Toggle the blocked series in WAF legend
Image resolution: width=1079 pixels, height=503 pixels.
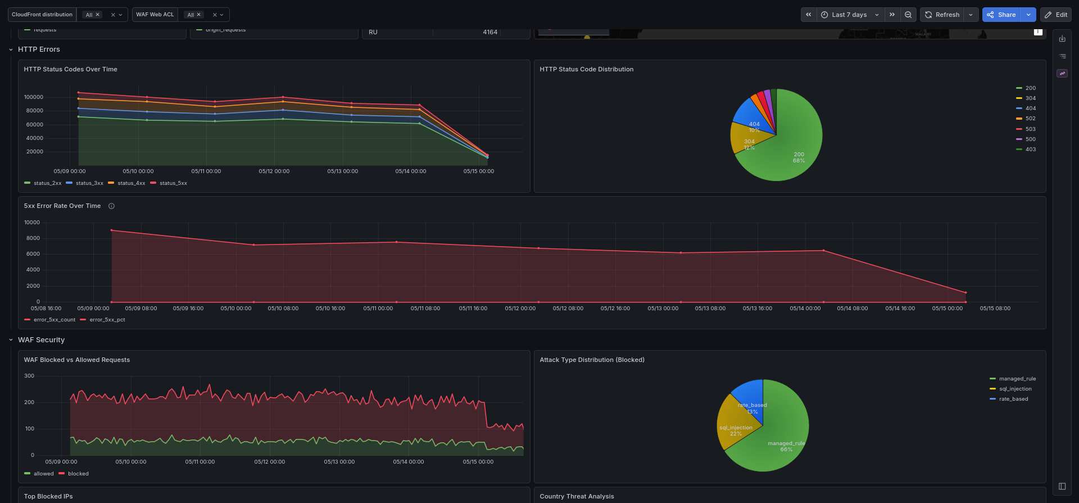[74, 474]
